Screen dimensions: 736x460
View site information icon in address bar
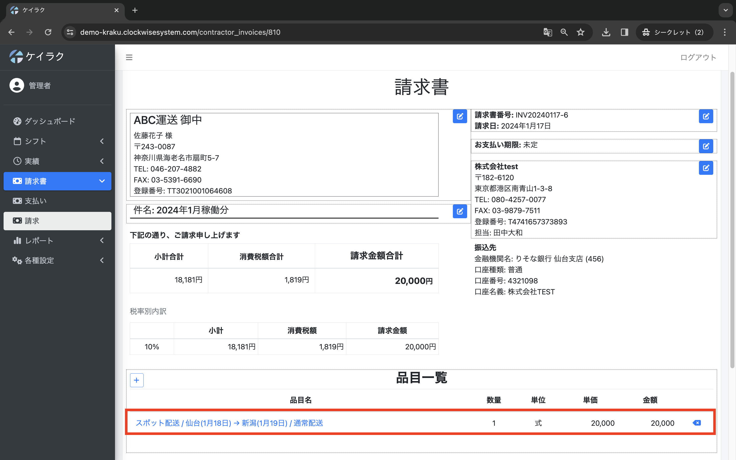(x=70, y=32)
